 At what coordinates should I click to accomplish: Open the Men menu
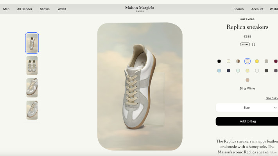point(6,9)
